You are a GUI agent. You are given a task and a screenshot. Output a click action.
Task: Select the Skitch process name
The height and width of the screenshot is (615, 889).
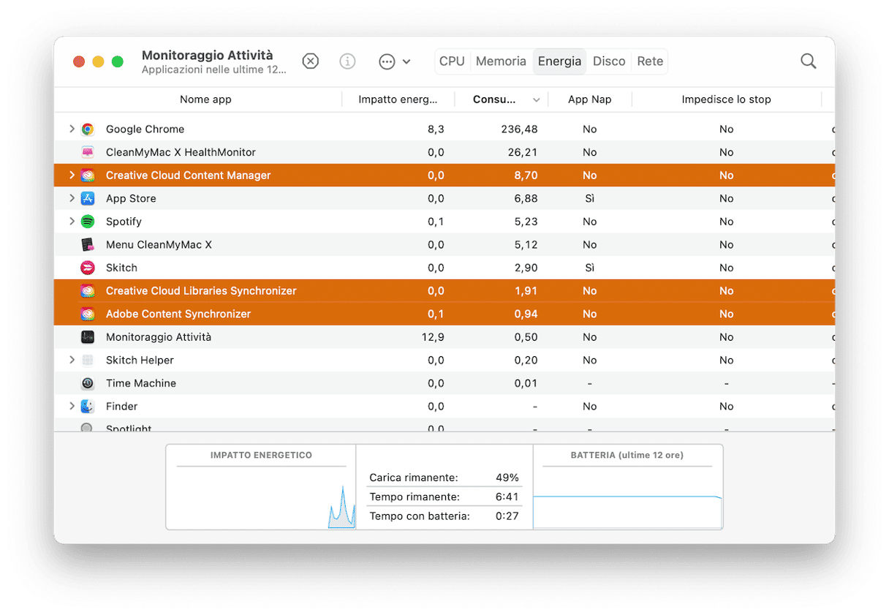(x=121, y=268)
